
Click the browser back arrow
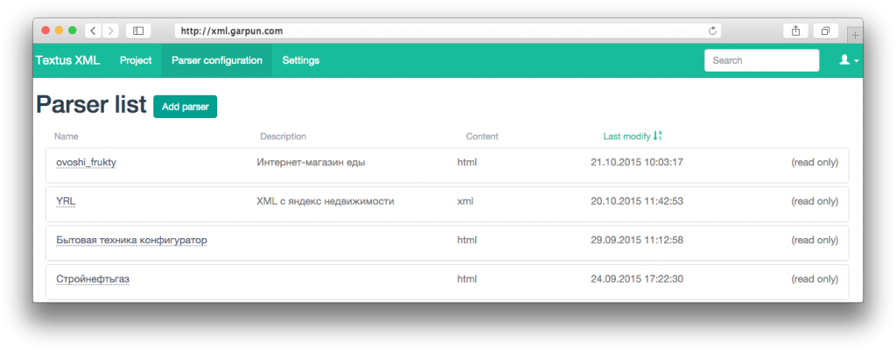coord(93,31)
